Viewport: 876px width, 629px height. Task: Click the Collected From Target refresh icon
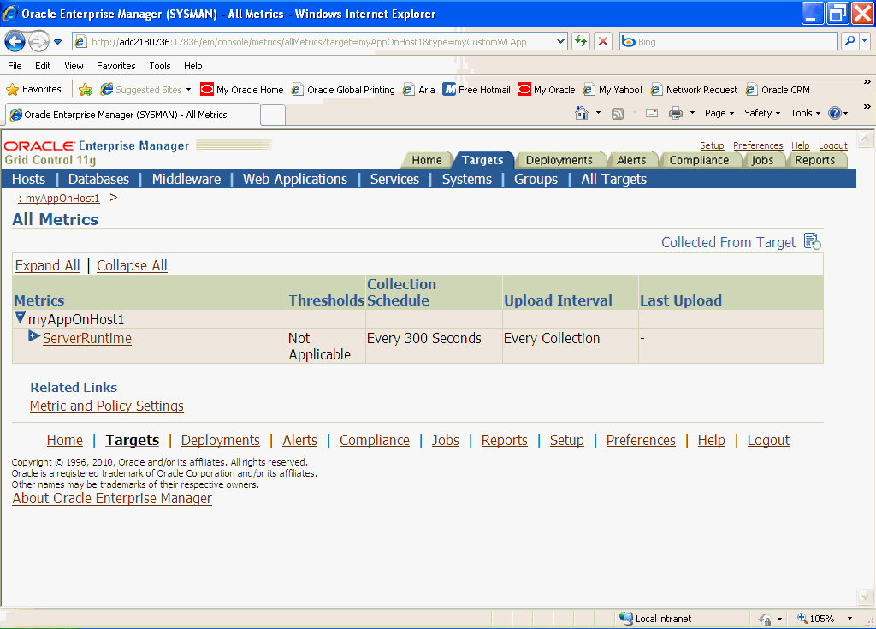click(x=813, y=241)
